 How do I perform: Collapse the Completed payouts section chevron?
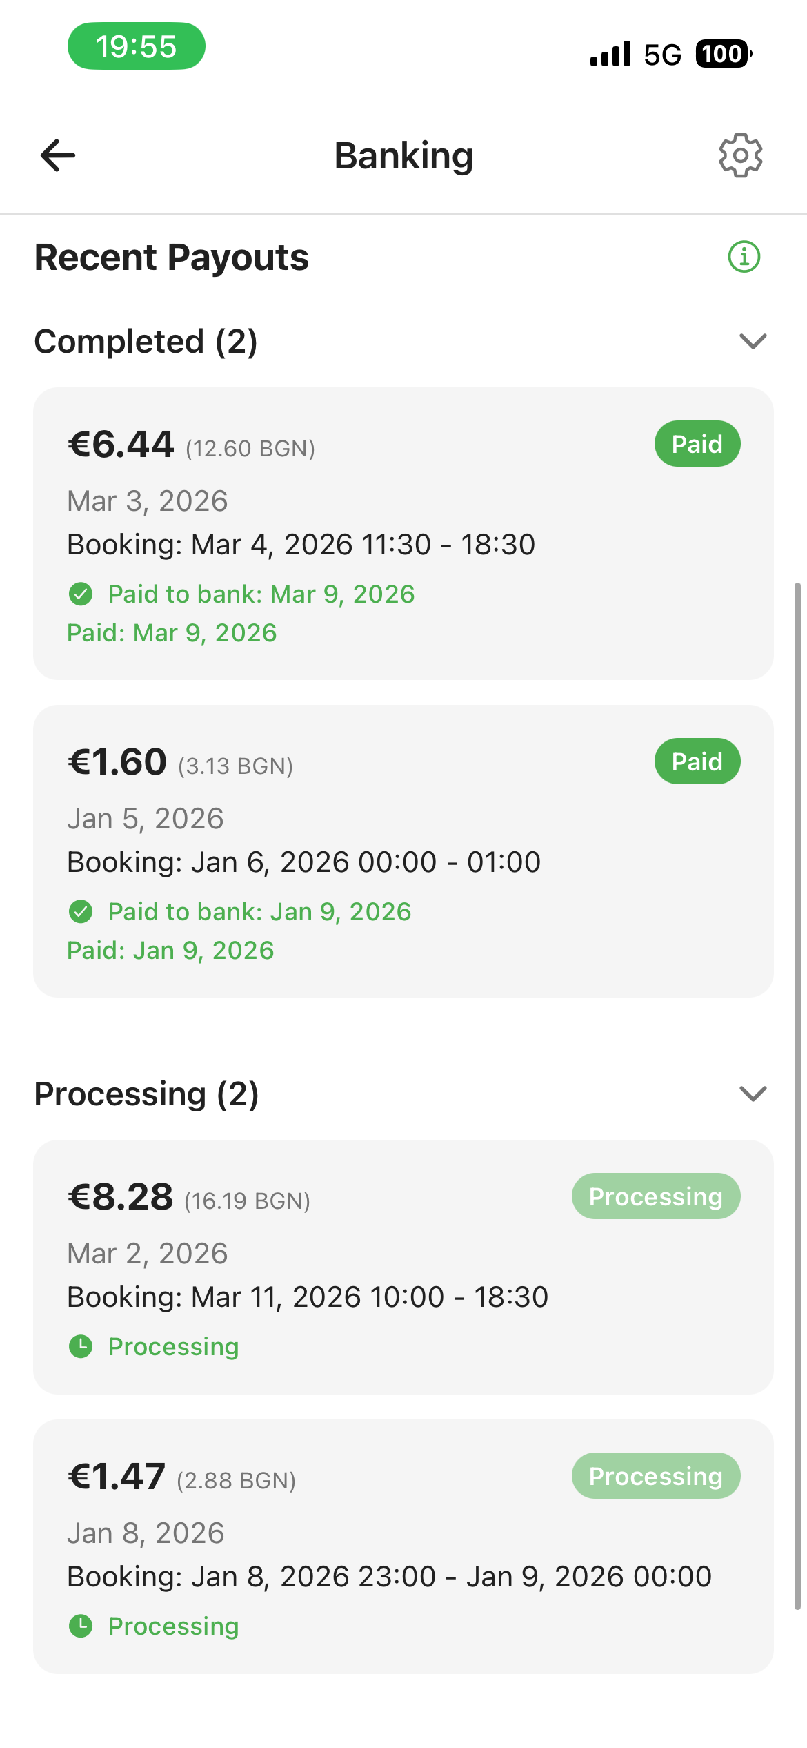click(x=753, y=341)
